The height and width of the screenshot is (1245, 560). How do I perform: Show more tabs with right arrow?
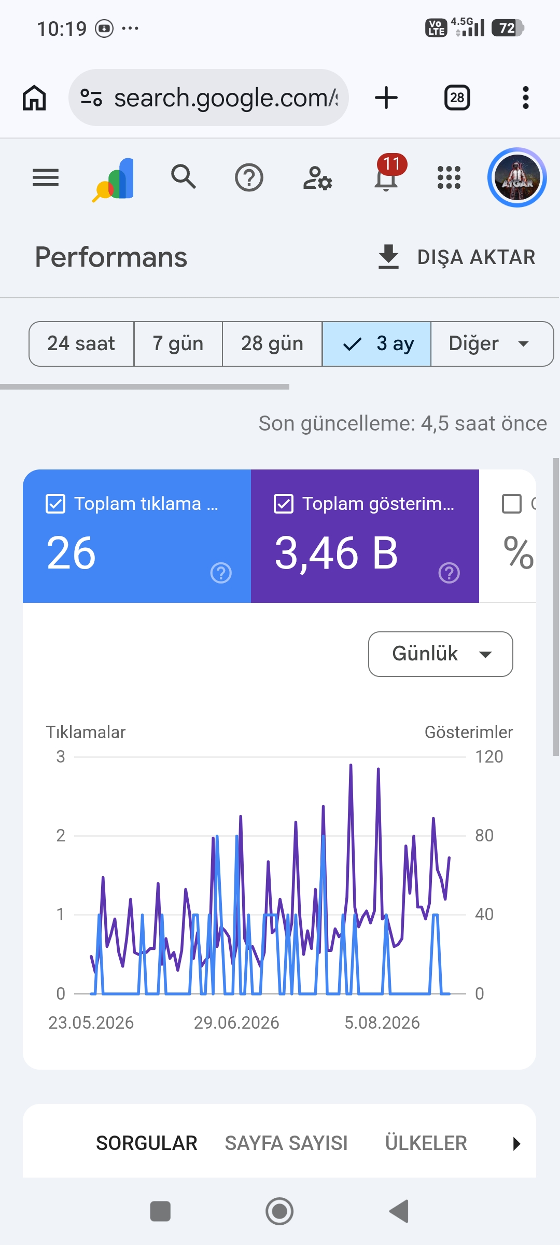(516, 1143)
